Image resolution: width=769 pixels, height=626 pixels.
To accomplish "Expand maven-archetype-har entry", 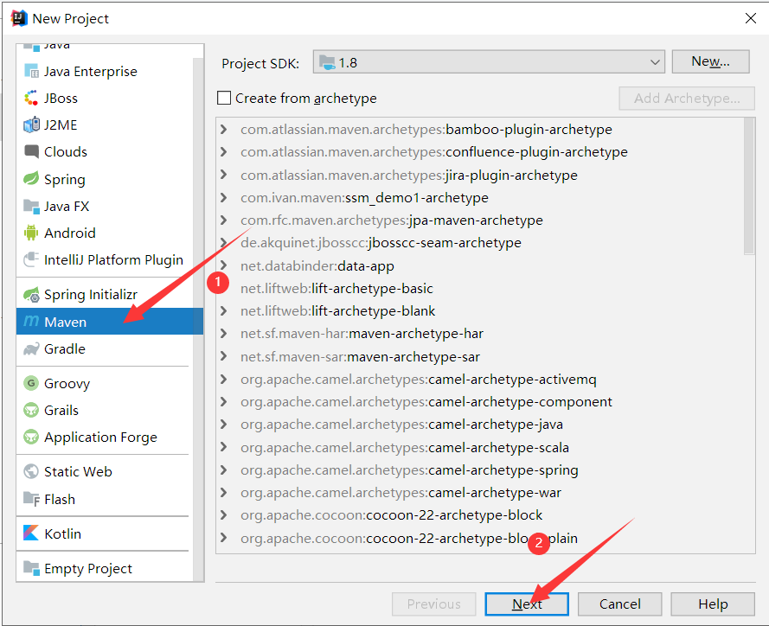I will click(x=224, y=334).
